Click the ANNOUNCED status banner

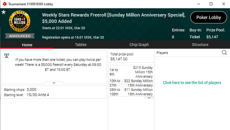coord(20,36)
